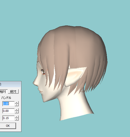130x137 pixels.
Task: Select the 絶対 (absolute) button
Action: coord(13,92)
